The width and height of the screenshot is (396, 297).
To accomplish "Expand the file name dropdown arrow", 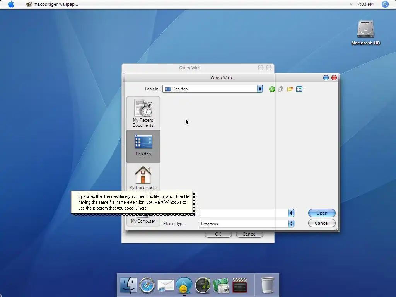I will tap(291, 213).
